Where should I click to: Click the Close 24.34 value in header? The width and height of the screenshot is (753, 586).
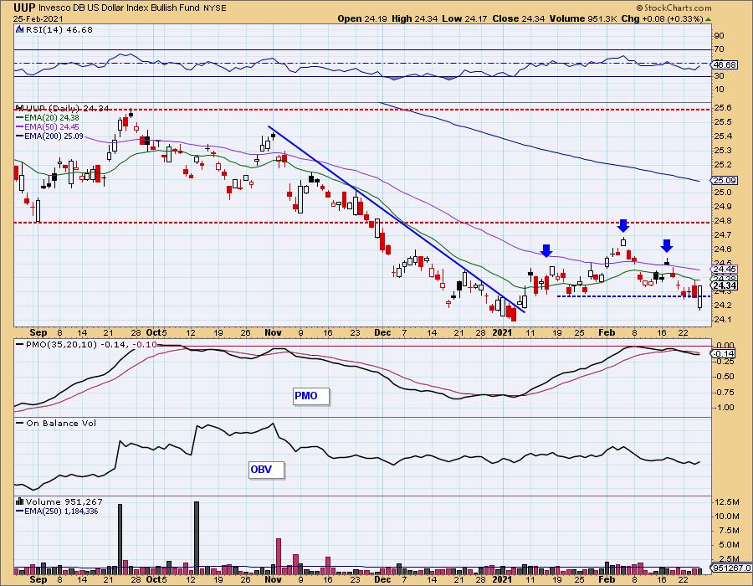[519, 18]
